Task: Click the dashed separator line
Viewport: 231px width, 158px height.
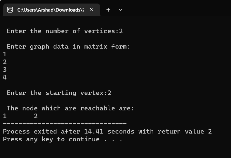Action: (65, 123)
